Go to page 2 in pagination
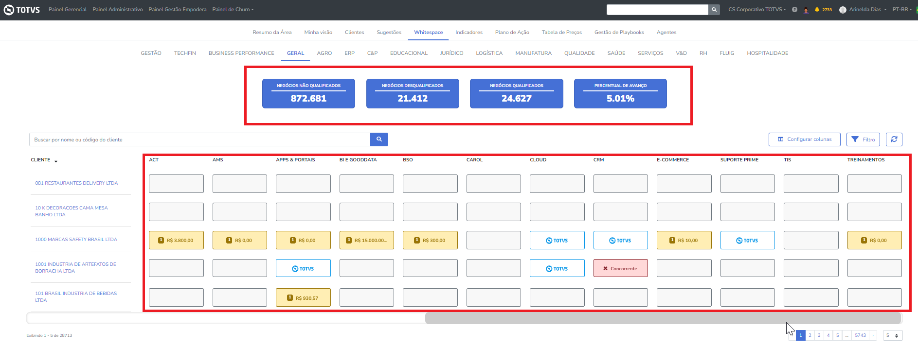 [810, 335]
